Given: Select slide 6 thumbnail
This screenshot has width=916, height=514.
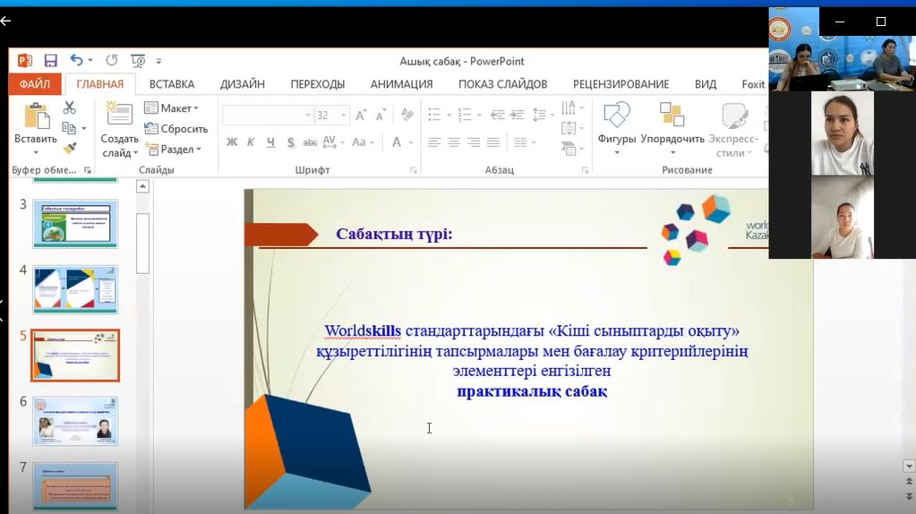Looking at the screenshot, I should (75, 421).
